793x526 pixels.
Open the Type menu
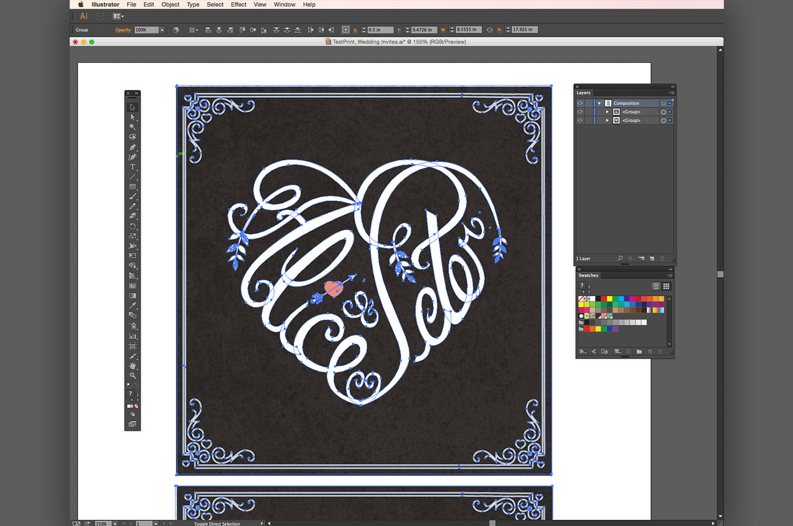[193, 5]
